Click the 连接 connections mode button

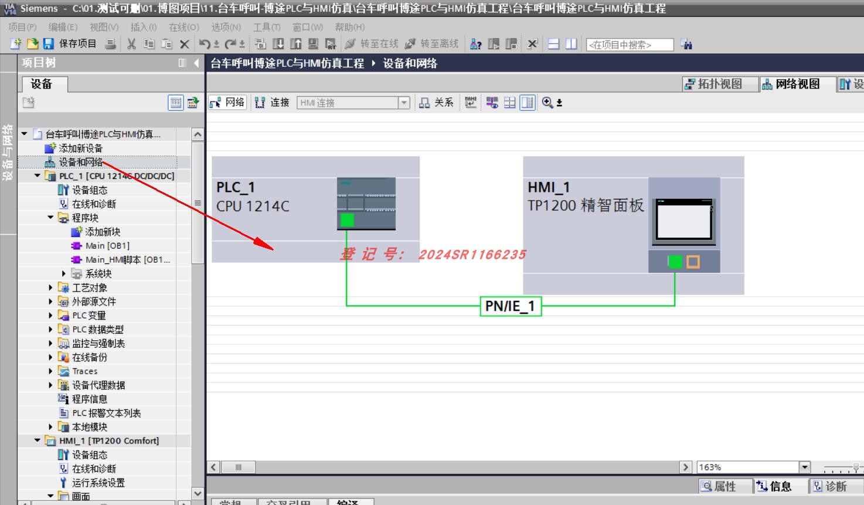coord(272,102)
